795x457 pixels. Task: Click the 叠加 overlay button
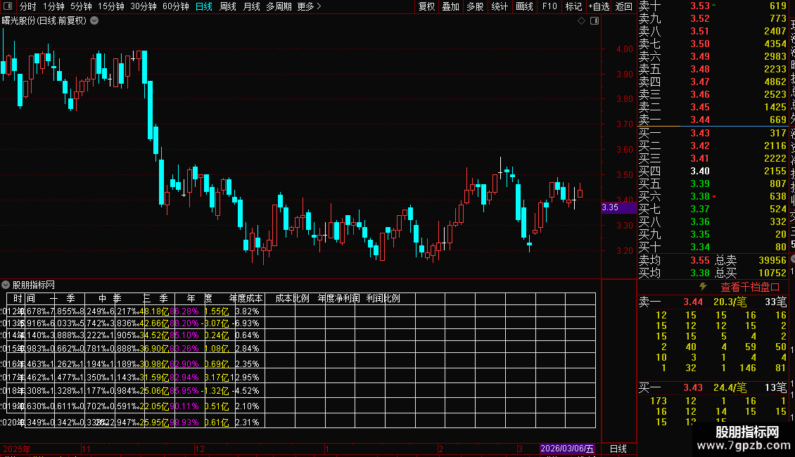(450, 6)
